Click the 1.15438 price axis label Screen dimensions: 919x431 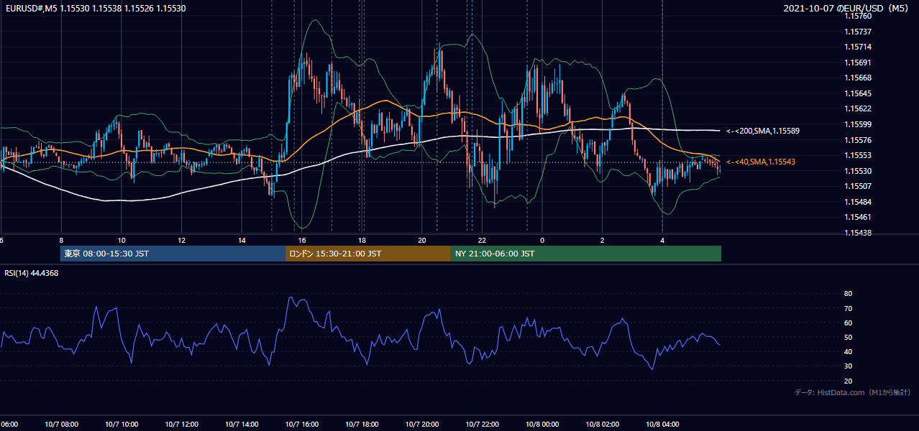(x=858, y=233)
